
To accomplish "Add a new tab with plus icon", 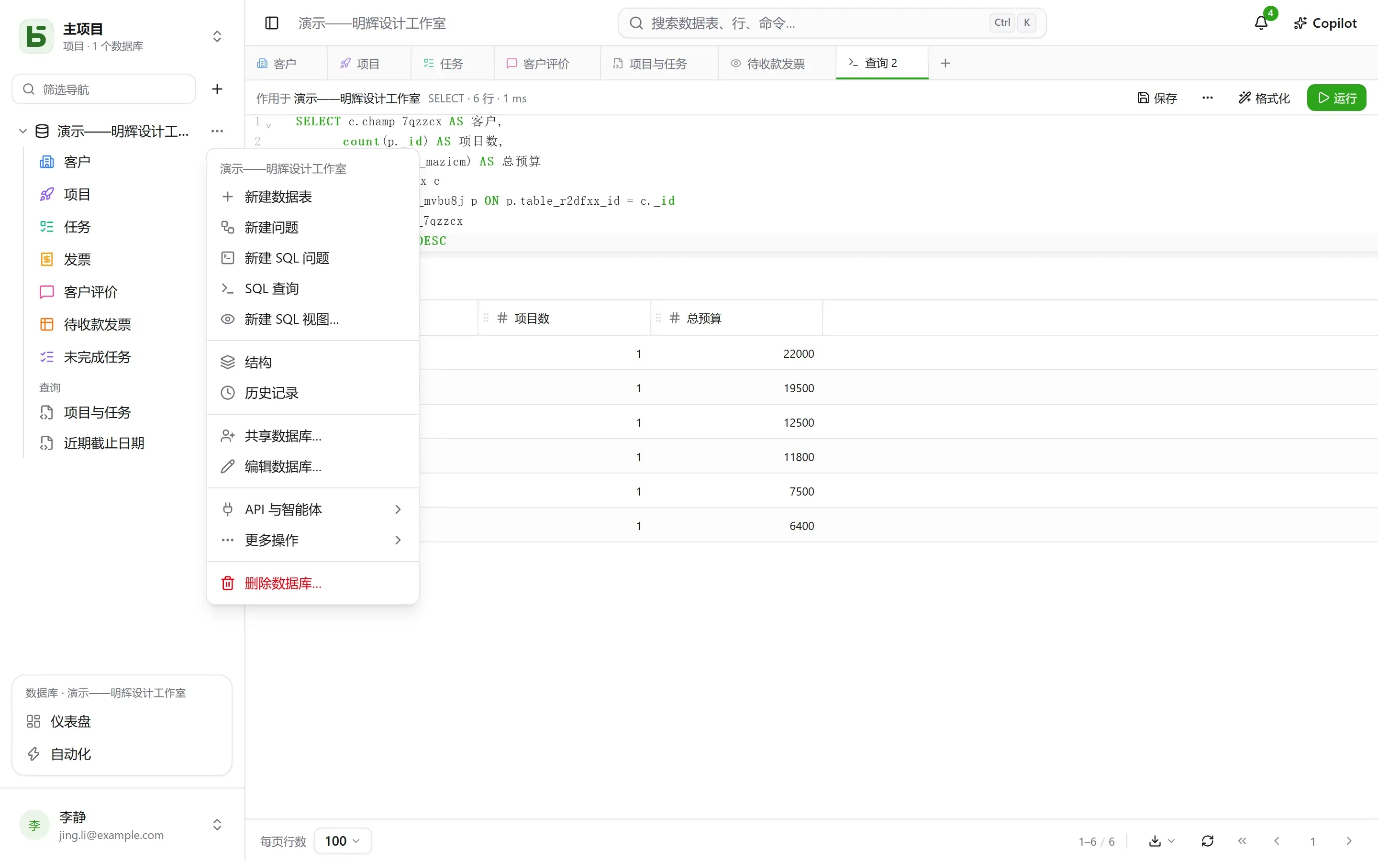I will [x=945, y=63].
